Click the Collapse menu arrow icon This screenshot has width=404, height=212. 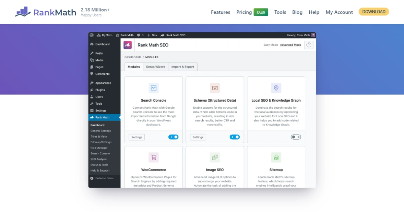point(92,178)
